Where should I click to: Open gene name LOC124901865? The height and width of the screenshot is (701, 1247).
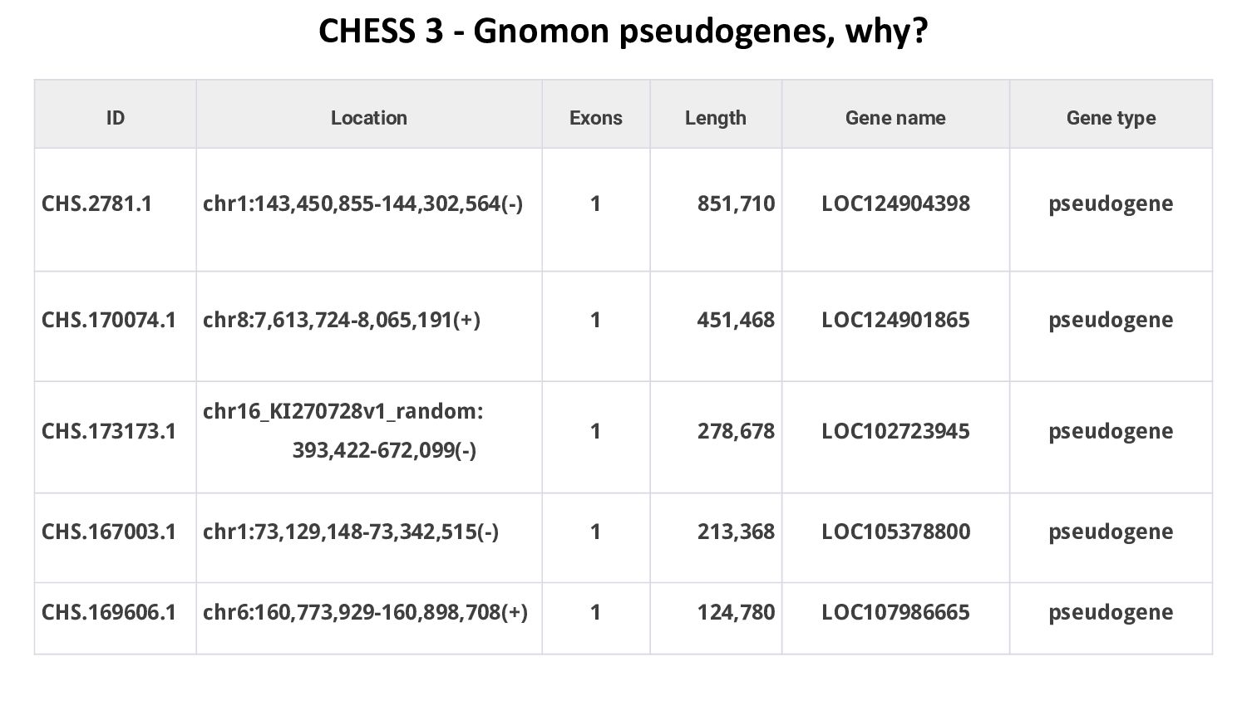896,320
